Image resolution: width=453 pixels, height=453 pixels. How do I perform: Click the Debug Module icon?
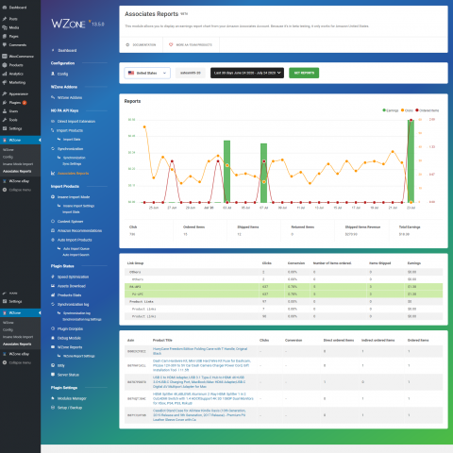(x=53, y=338)
